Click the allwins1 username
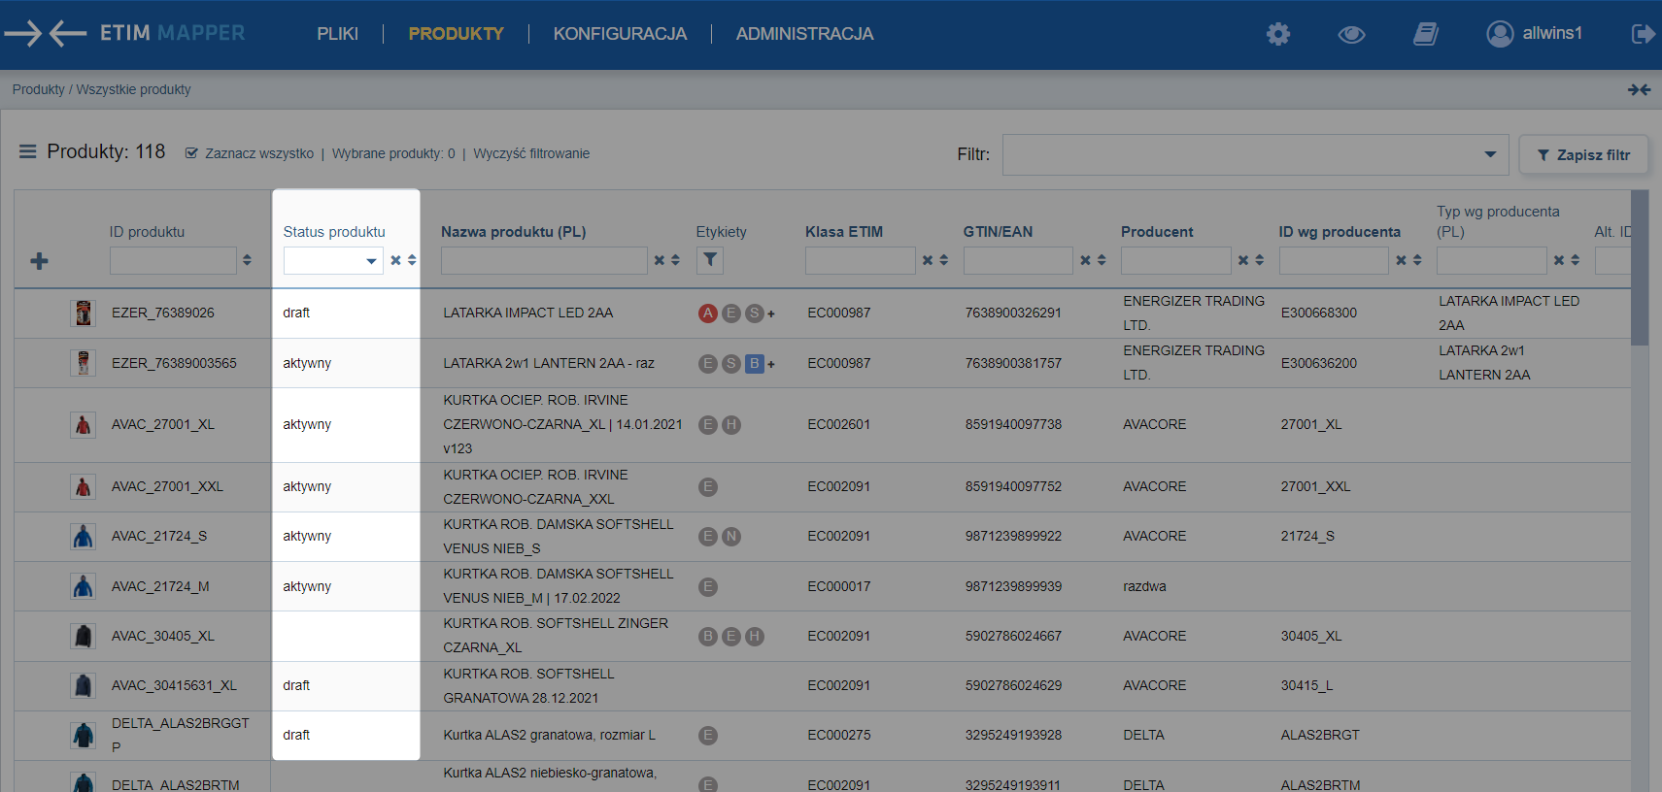 coord(1552,33)
